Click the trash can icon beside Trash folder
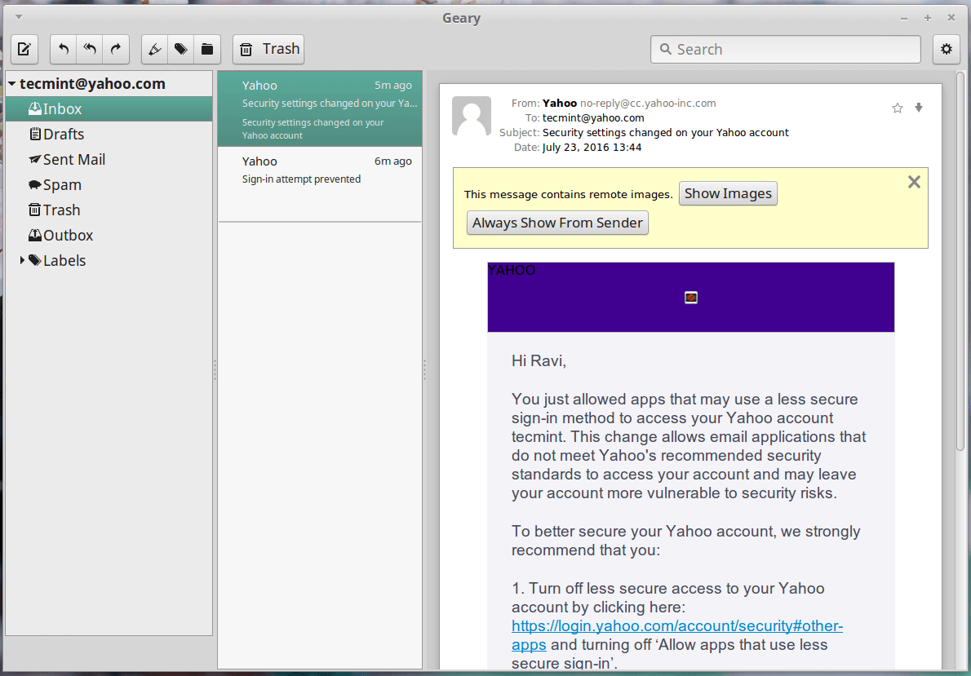Viewport: 971px width, 676px height. click(34, 210)
